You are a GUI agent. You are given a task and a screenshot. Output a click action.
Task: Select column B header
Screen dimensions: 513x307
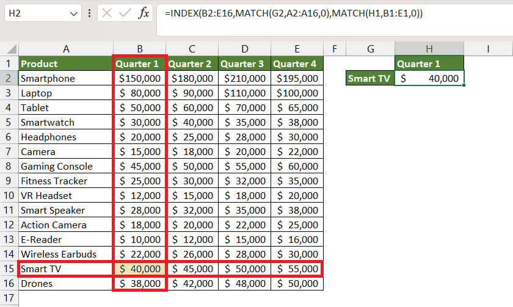click(140, 49)
